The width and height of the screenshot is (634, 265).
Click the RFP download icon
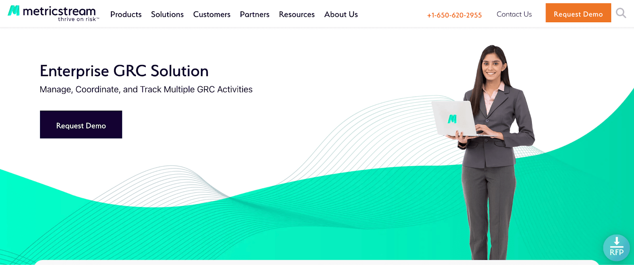616,248
